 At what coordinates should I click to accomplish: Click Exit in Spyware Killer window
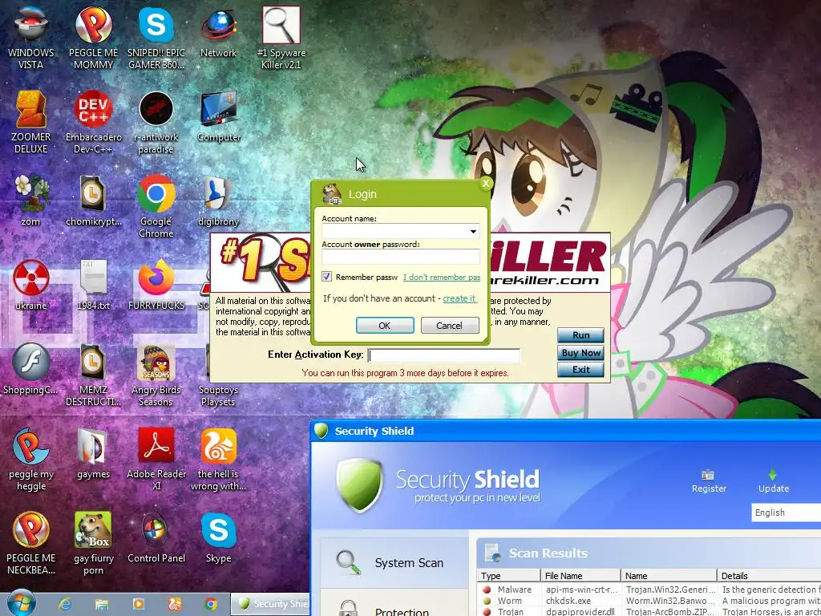point(580,370)
